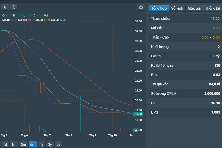Open the Thống kê tab
The image size is (222, 148).
(212, 8)
